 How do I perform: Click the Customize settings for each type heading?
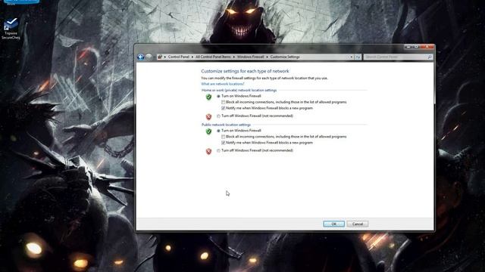click(x=245, y=71)
